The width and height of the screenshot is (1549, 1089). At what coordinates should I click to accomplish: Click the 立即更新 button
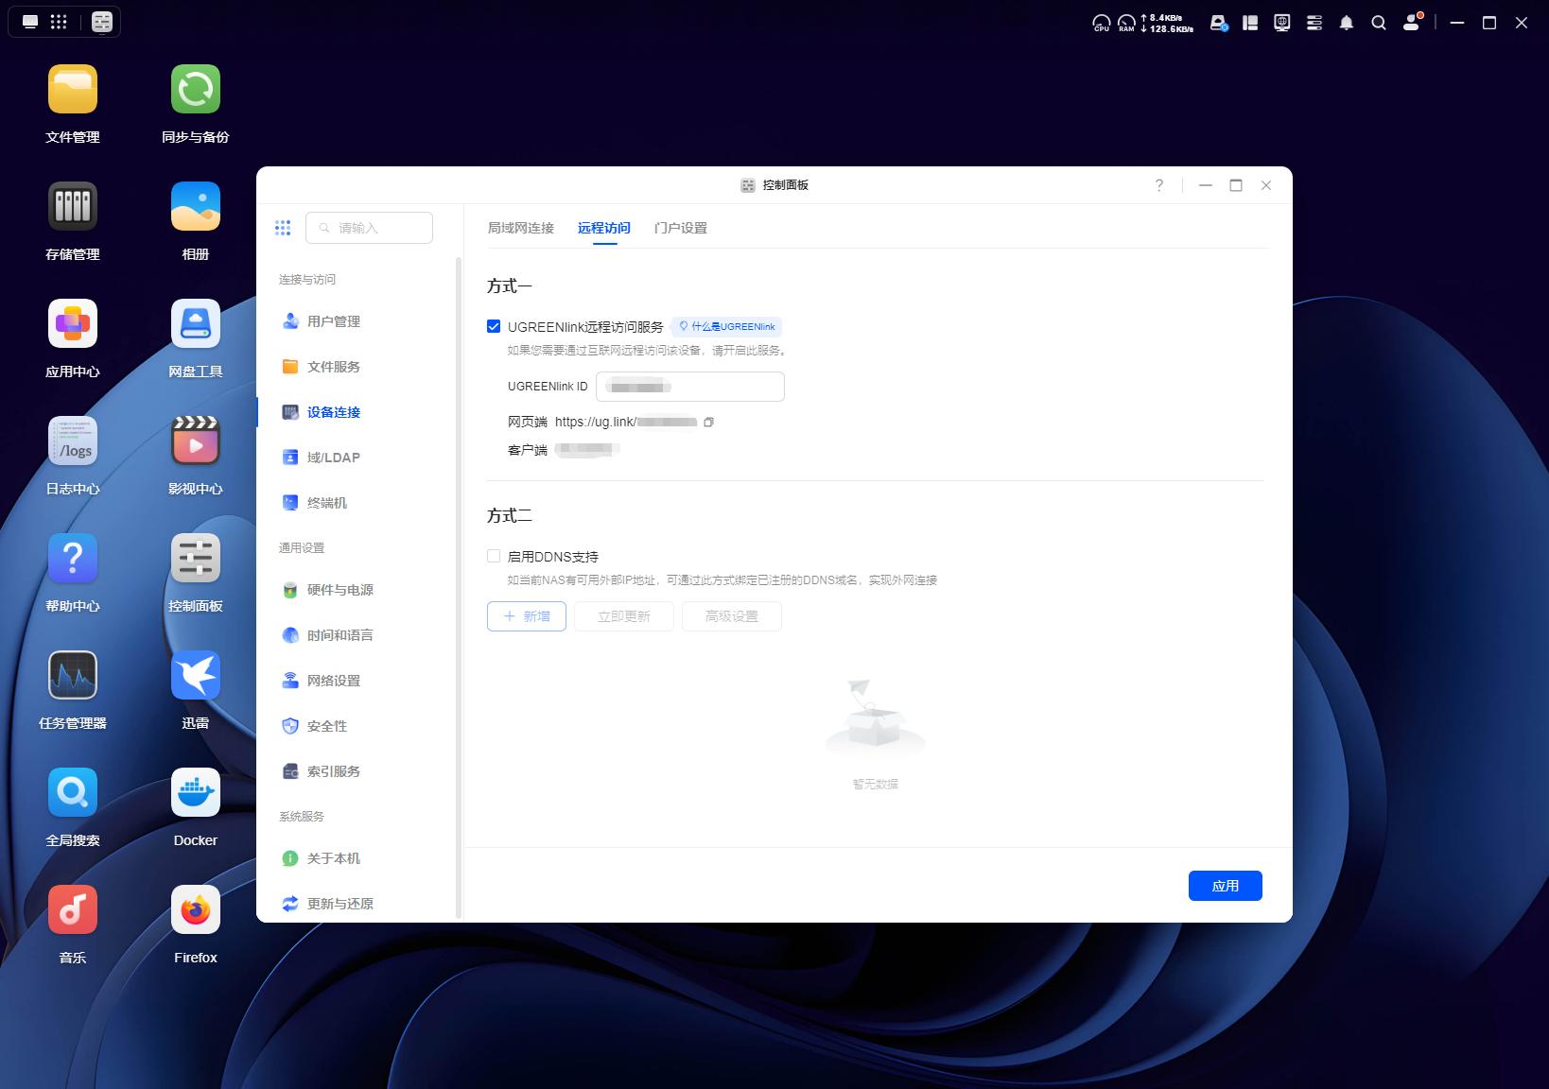tap(624, 616)
